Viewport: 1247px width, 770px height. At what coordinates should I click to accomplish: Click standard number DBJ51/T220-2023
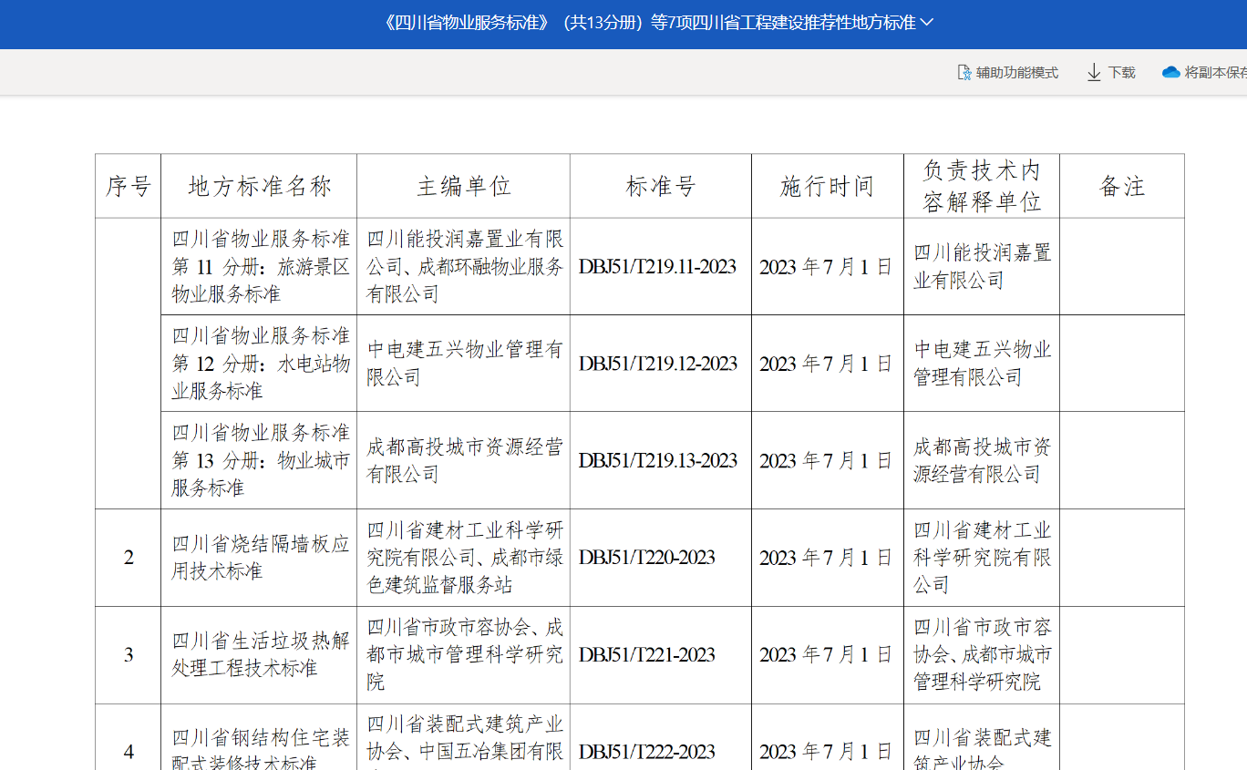(647, 558)
